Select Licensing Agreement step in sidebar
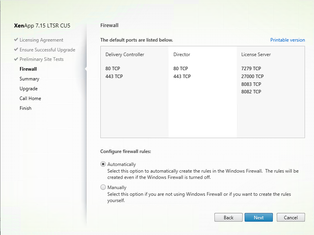314x235 pixels. [x=41, y=40]
